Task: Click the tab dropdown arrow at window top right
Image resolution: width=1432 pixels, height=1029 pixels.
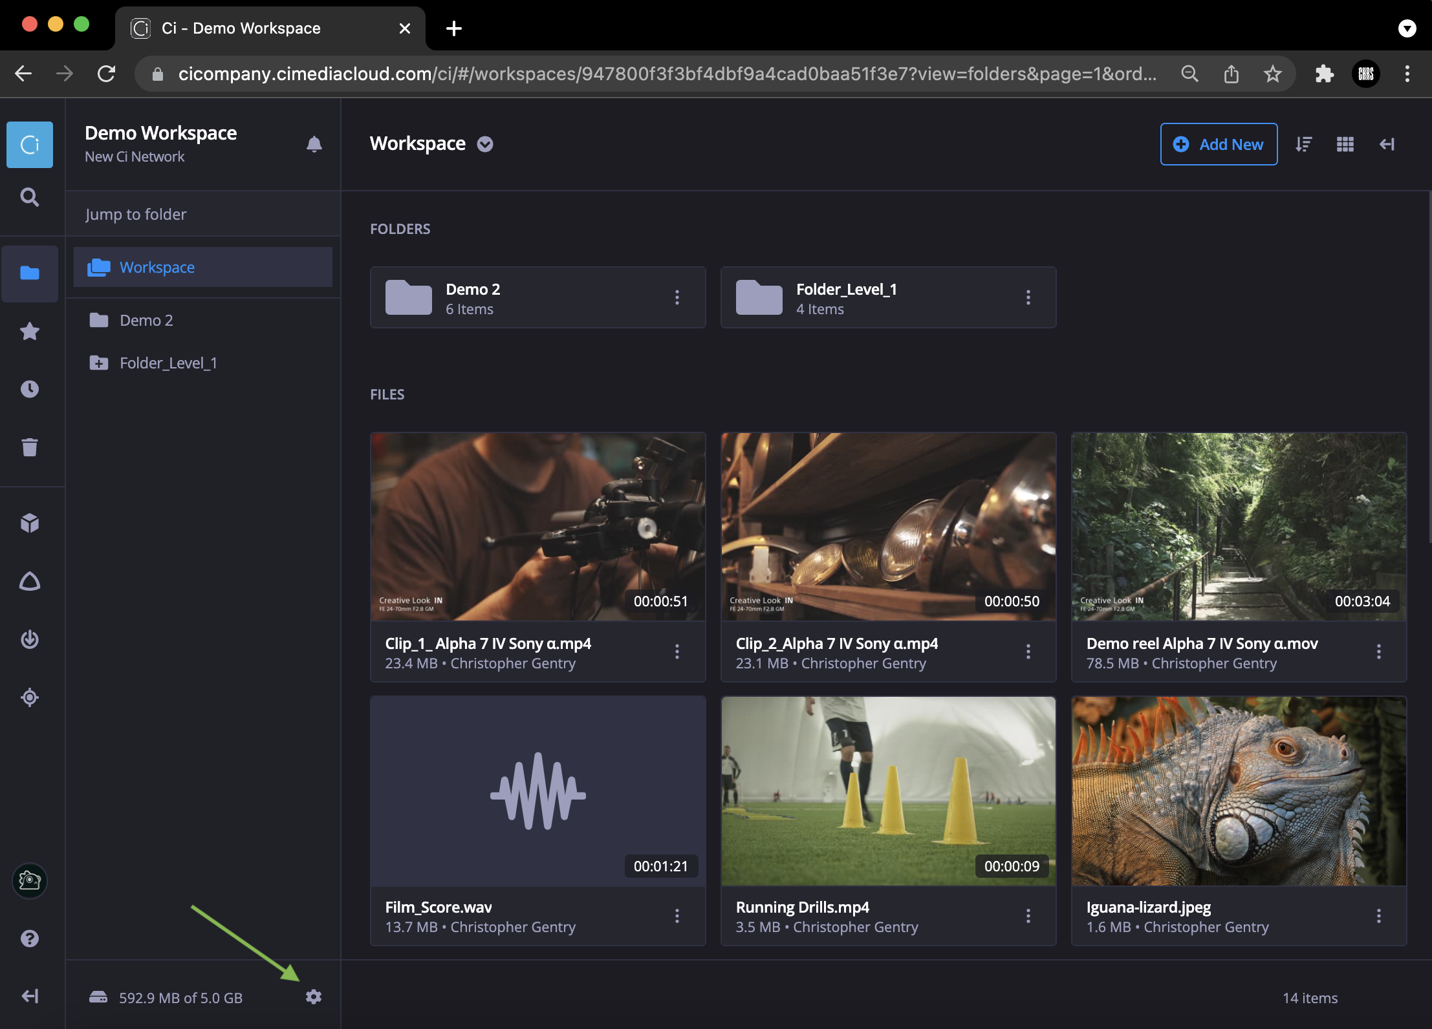Action: [1407, 28]
